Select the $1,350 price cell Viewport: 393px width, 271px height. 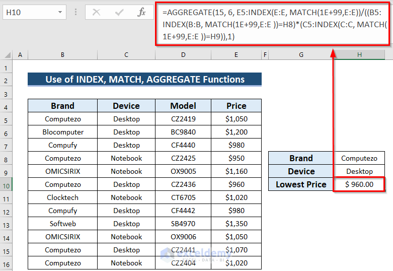click(237, 224)
